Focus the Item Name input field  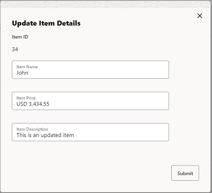coord(90,70)
